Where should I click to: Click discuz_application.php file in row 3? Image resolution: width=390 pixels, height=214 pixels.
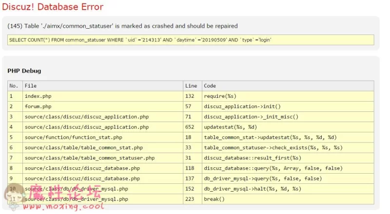[103, 117]
